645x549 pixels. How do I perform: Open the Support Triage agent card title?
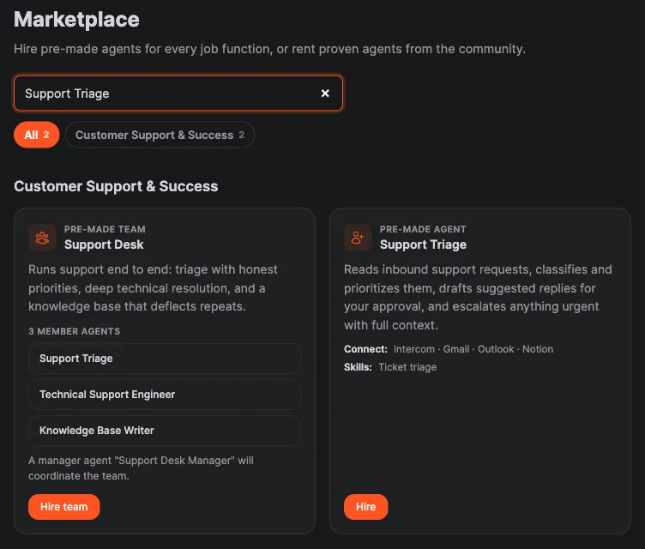423,244
